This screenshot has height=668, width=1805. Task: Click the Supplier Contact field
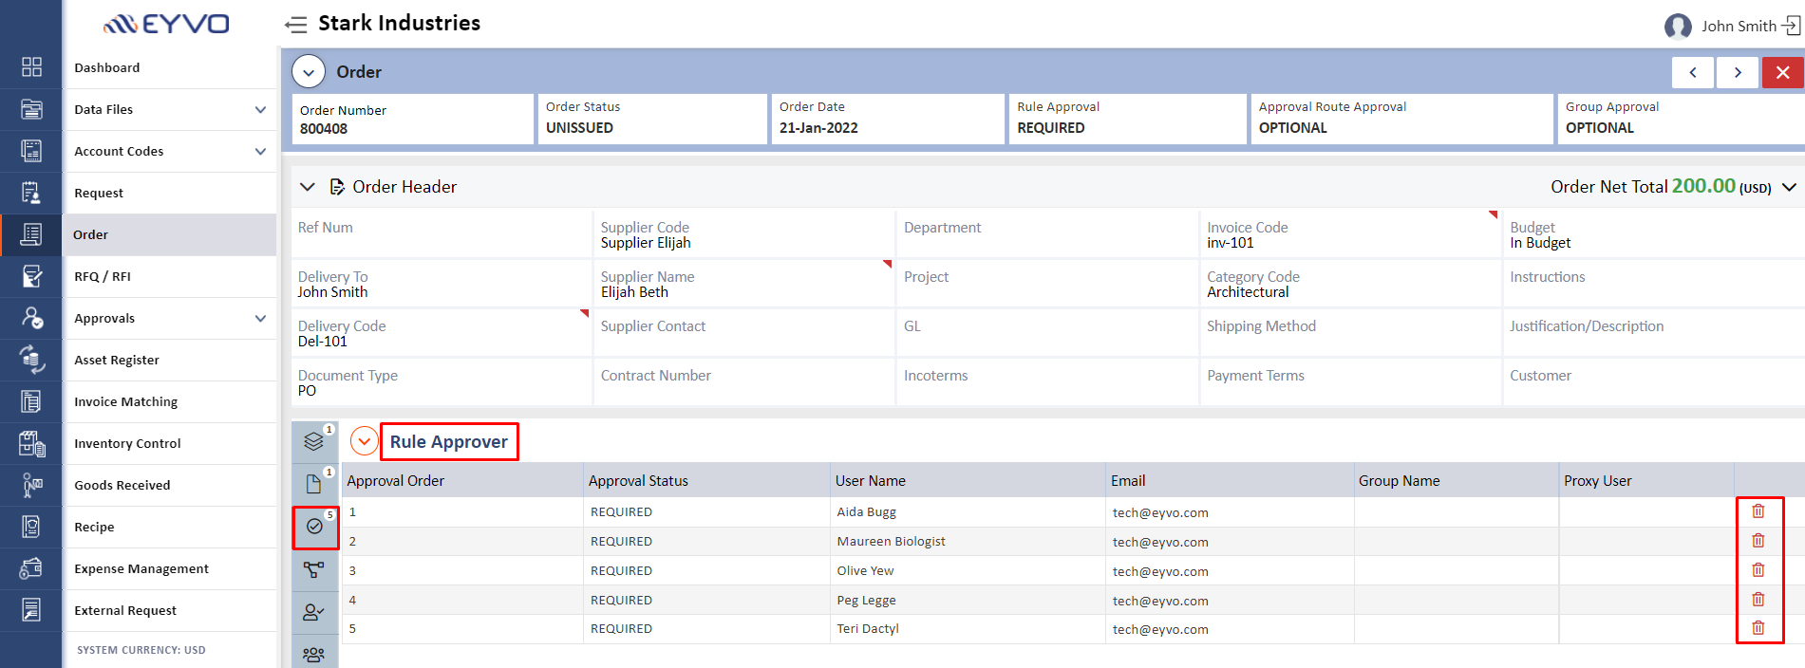click(744, 332)
